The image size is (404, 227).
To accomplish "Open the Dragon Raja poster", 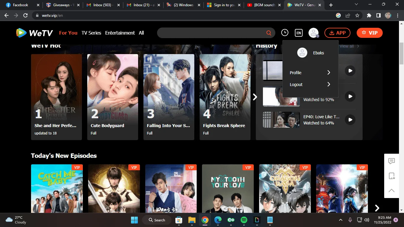I will (x=285, y=189).
